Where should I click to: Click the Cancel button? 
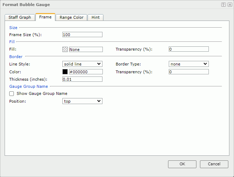[214, 164]
